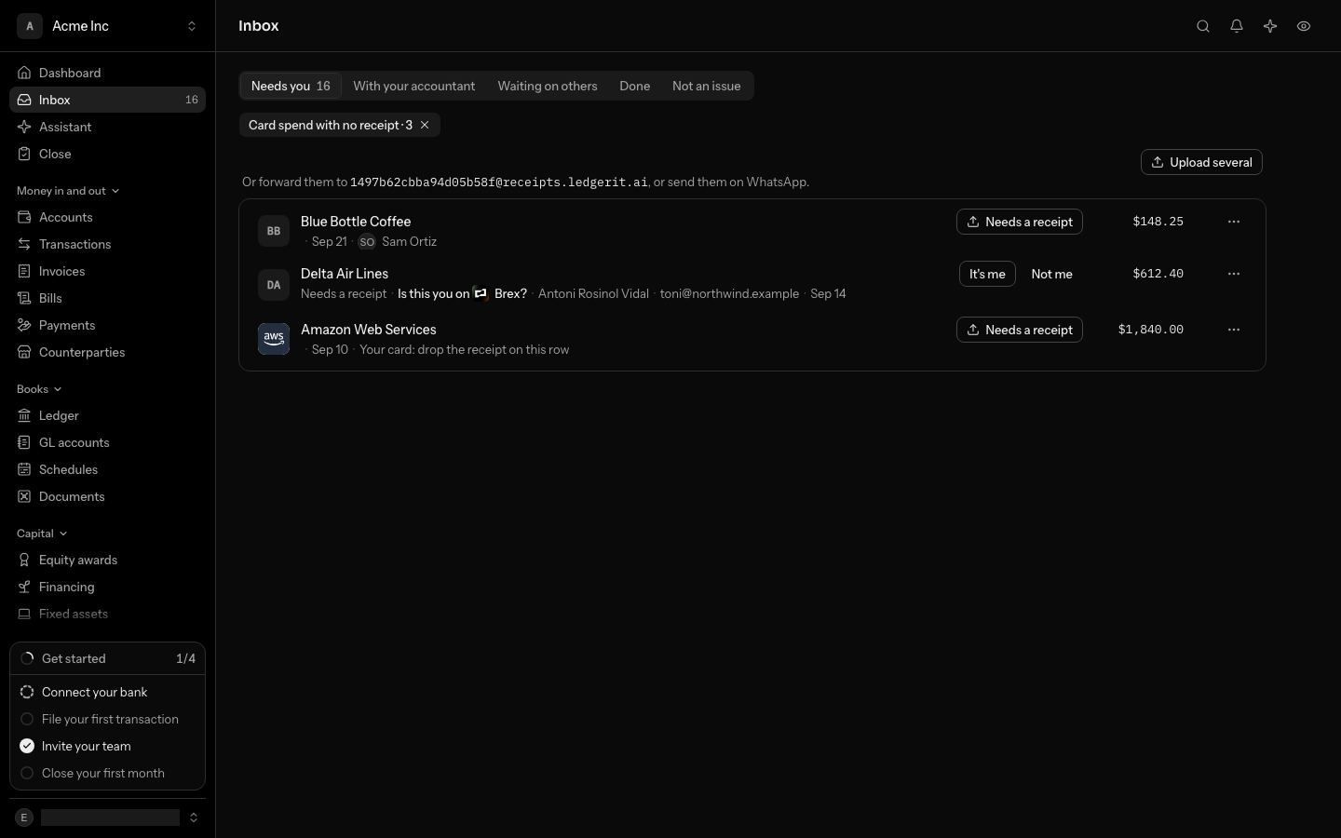This screenshot has height=838, width=1341.
Task: Open search via the magnifier icon
Action: click(x=1203, y=26)
